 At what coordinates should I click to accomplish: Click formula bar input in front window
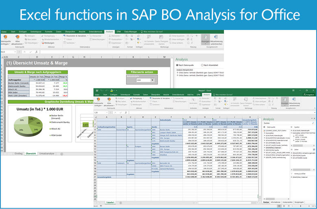click(221, 113)
